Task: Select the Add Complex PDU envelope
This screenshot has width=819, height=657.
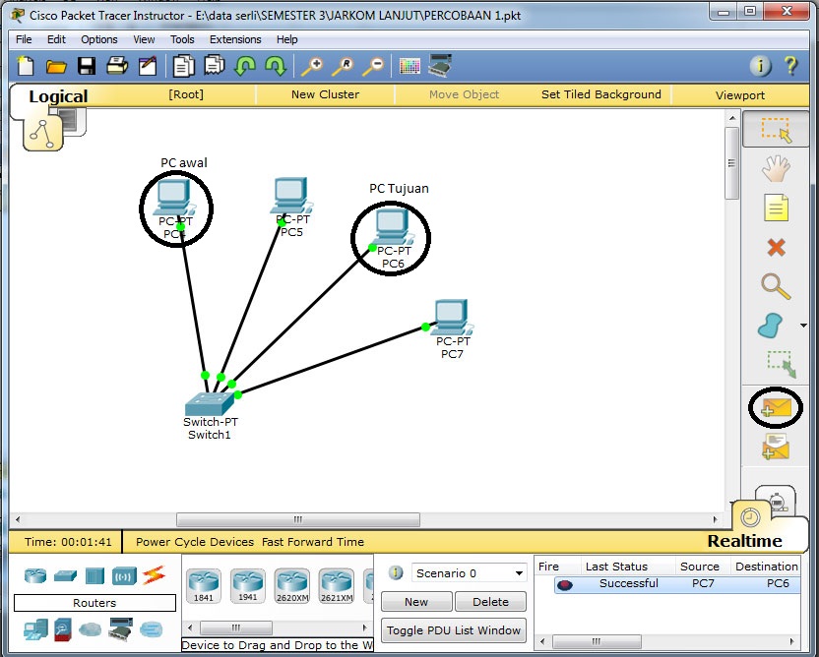Action: (776, 448)
